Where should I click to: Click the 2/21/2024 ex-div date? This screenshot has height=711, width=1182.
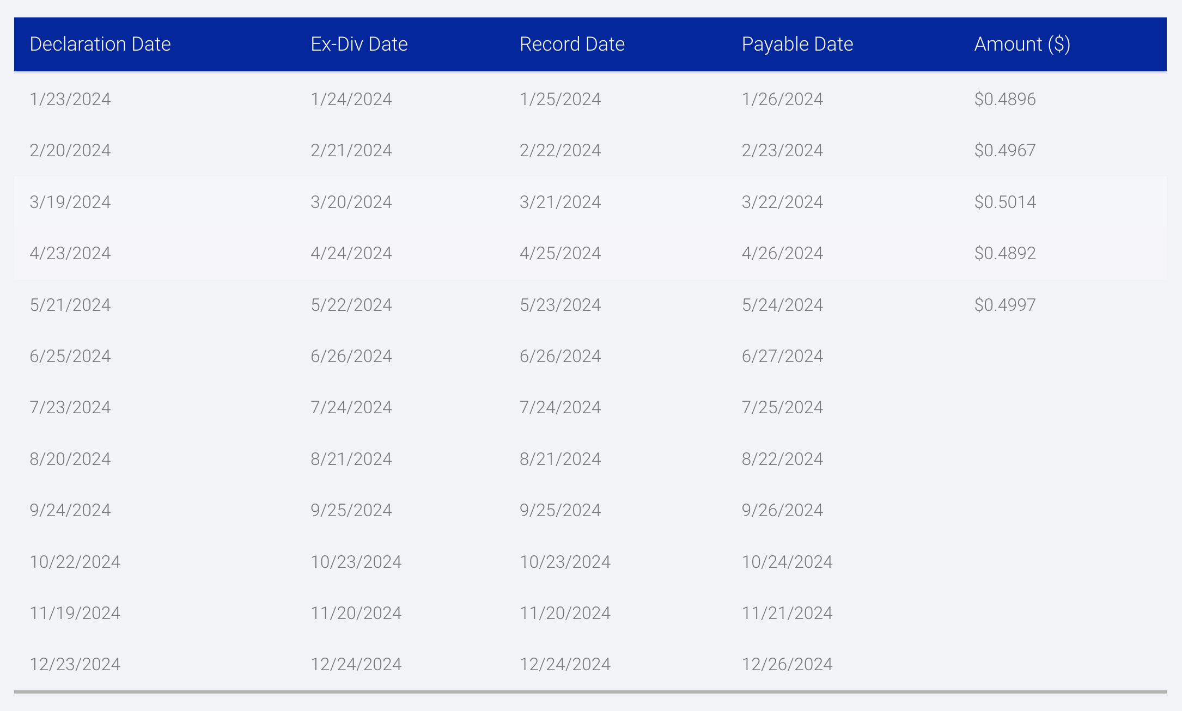[x=351, y=150]
